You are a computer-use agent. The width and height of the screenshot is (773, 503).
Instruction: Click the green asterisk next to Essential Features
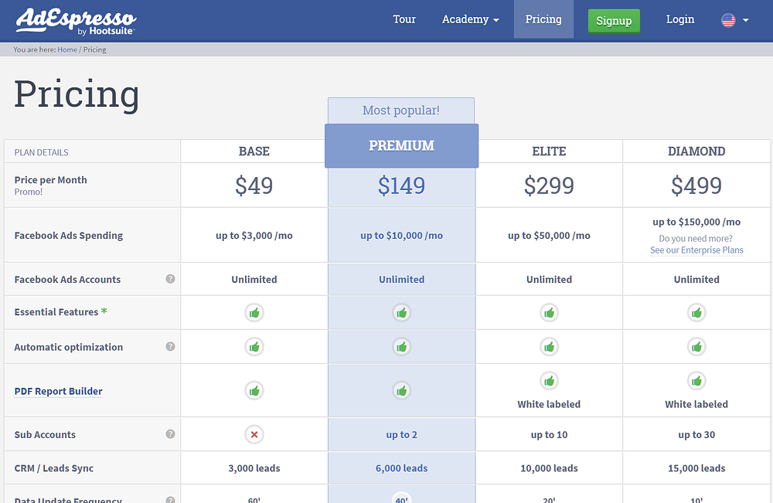coord(104,311)
